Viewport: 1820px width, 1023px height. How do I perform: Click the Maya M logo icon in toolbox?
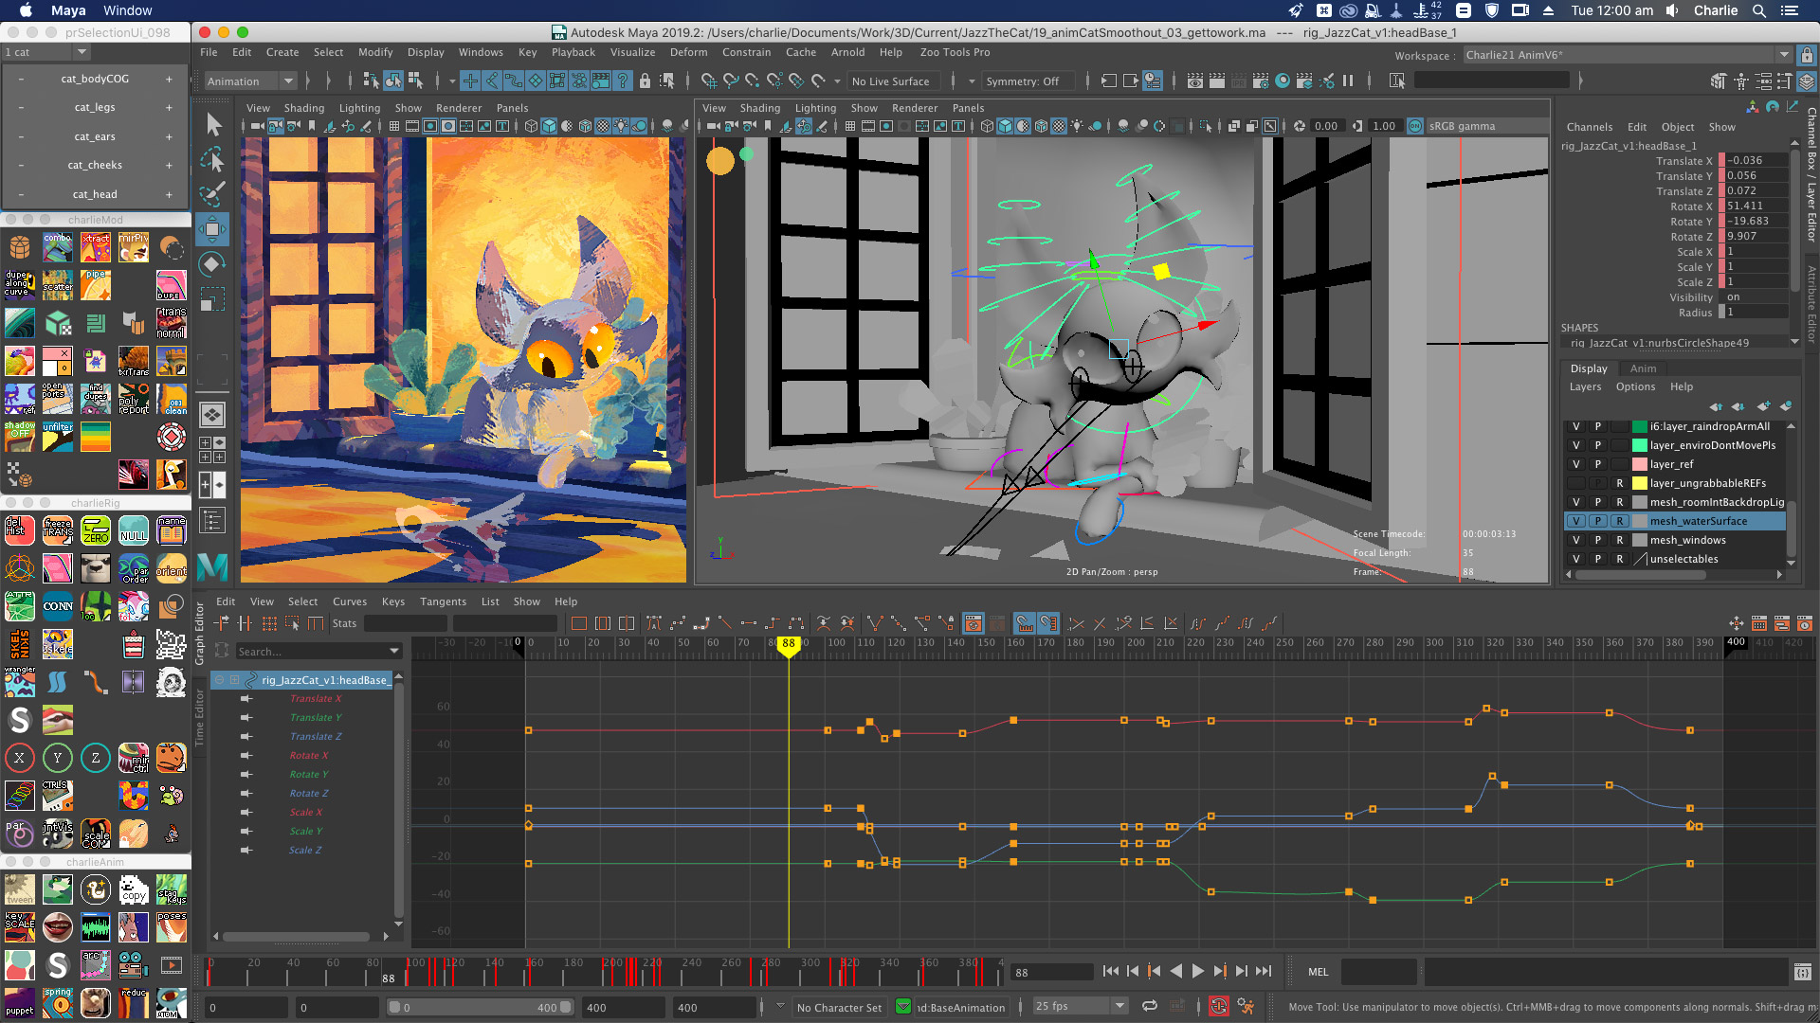click(x=212, y=566)
